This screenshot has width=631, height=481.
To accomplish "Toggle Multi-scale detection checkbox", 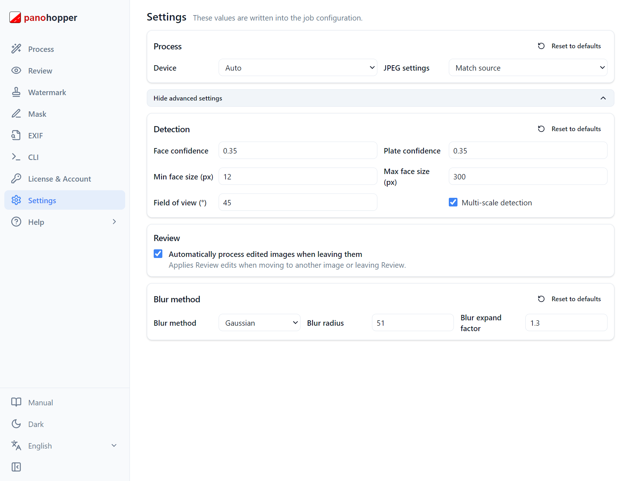I will coord(453,202).
